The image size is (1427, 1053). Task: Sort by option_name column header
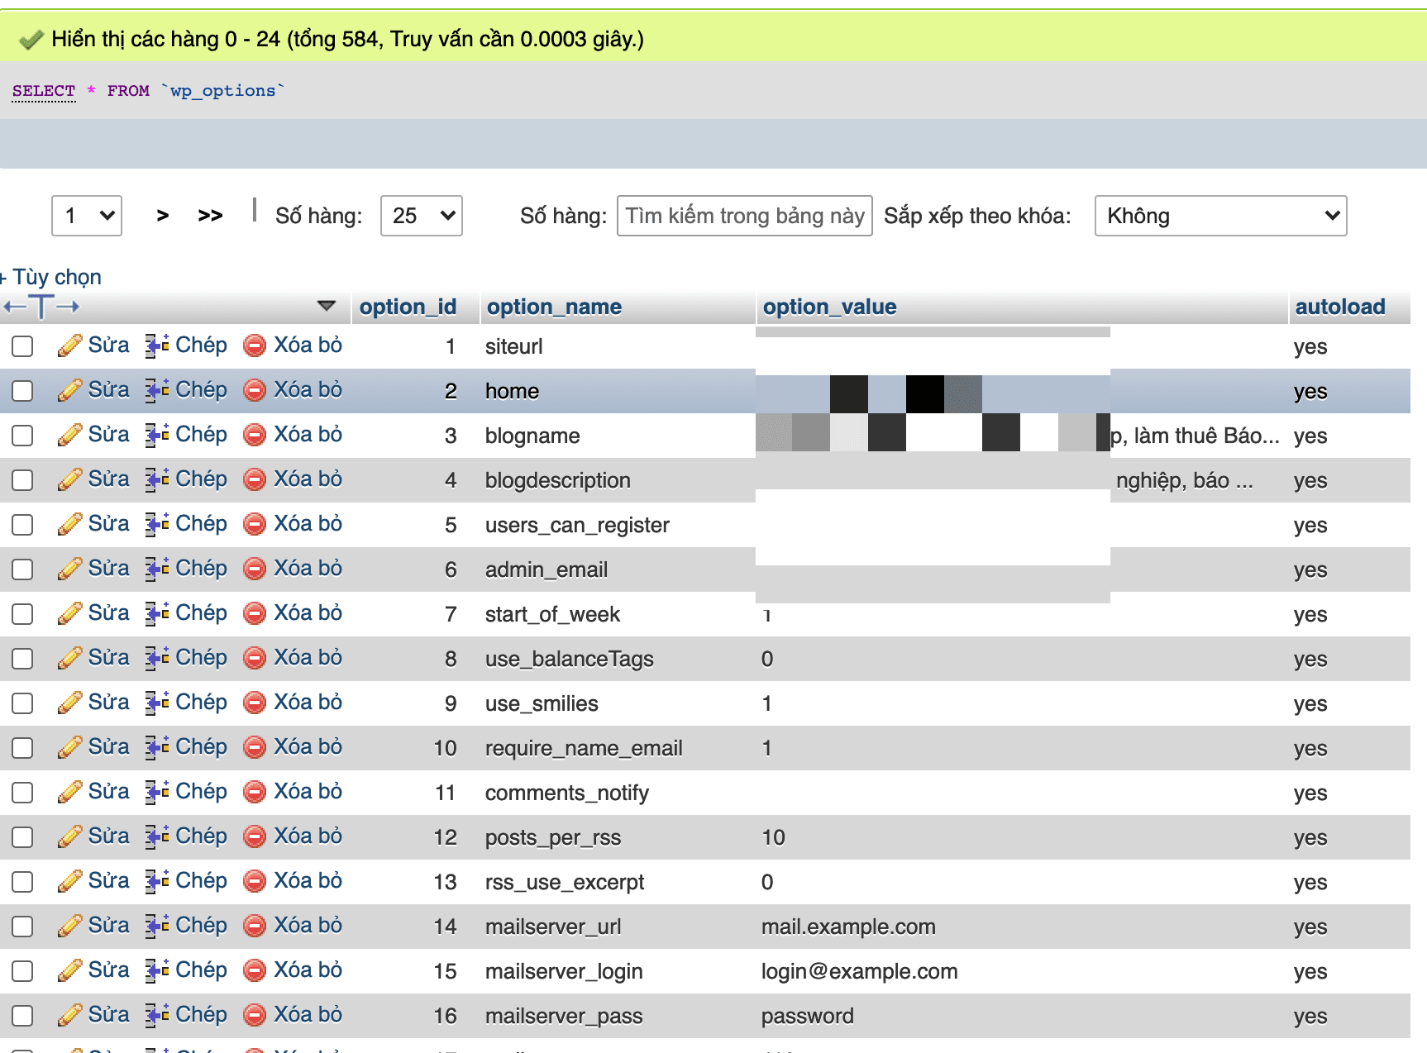[x=553, y=307]
